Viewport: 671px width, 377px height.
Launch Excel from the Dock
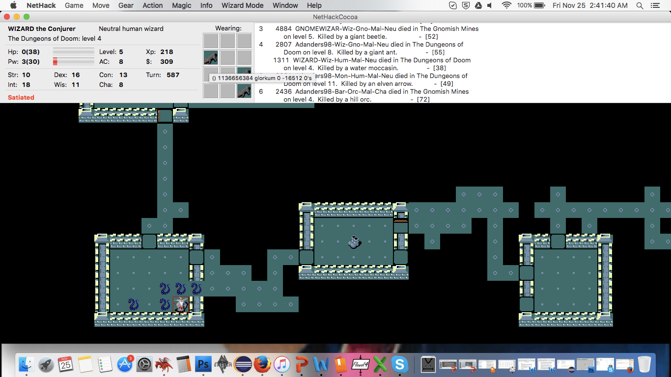pos(380,364)
